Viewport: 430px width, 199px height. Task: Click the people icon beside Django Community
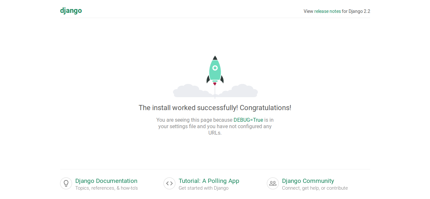[273, 183]
